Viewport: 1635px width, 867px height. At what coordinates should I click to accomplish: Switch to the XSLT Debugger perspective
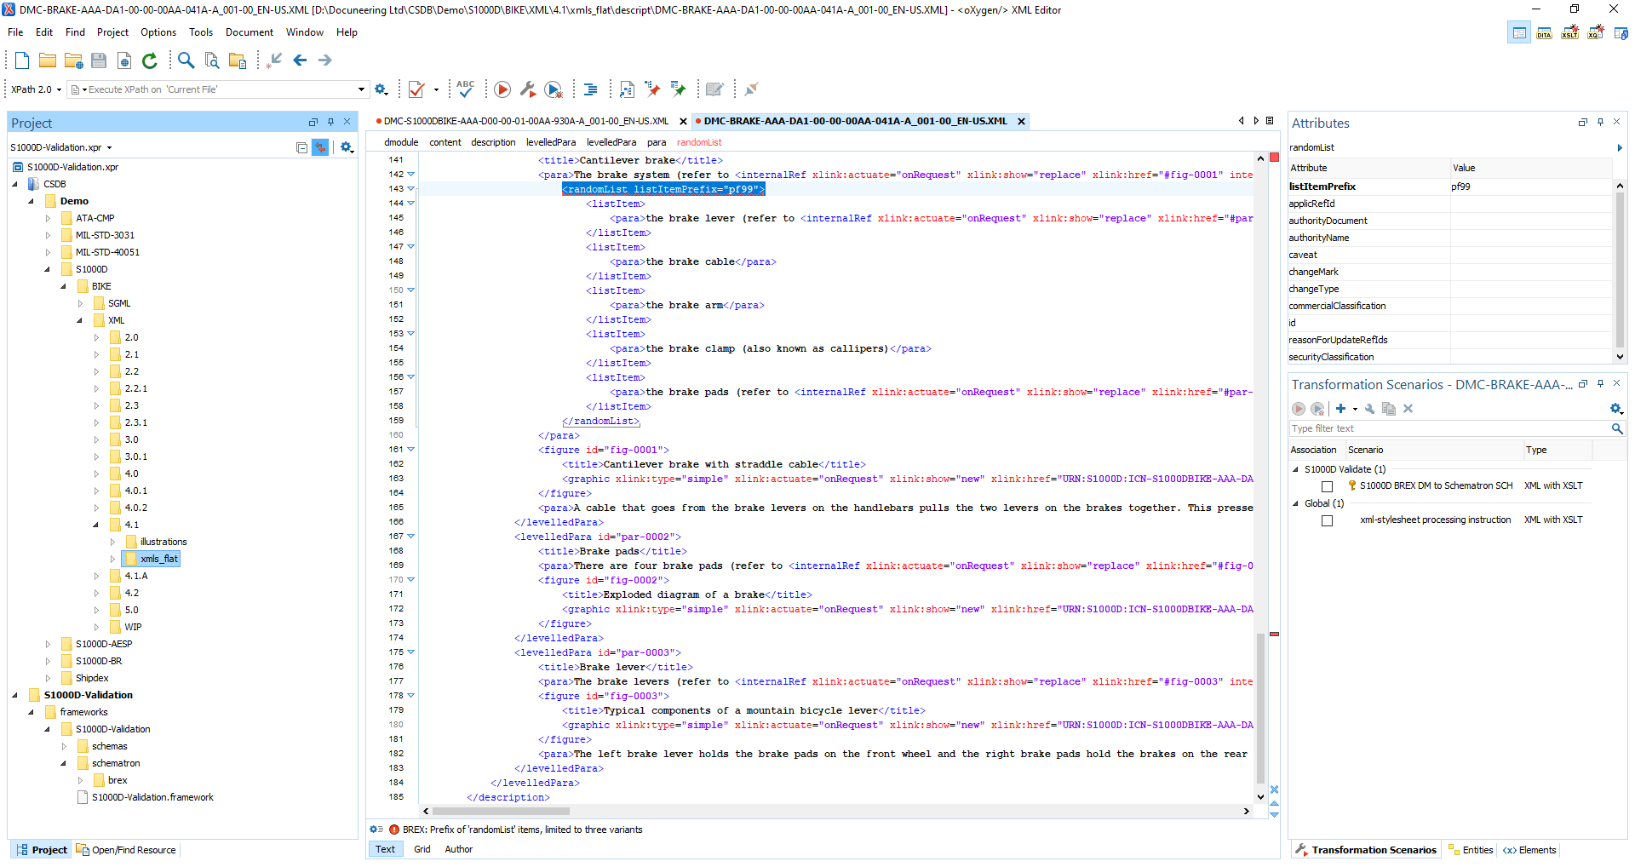1569,33
